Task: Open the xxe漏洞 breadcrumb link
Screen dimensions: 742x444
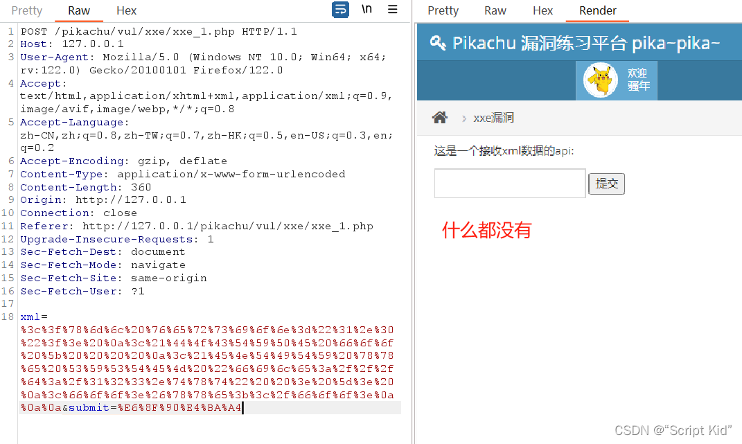Action: point(493,117)
